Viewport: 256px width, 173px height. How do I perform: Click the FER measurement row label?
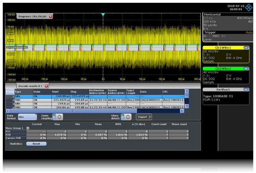pyautogui.click(x=16, y=135)
